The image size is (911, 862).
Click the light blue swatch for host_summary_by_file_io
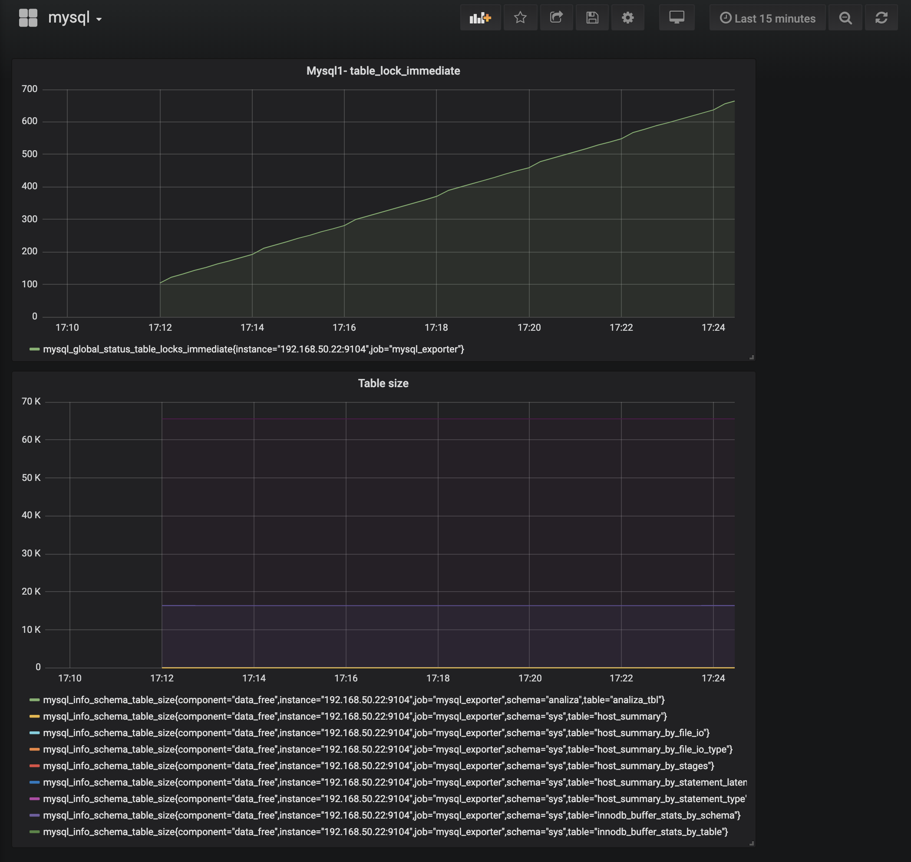click(34, 733)
